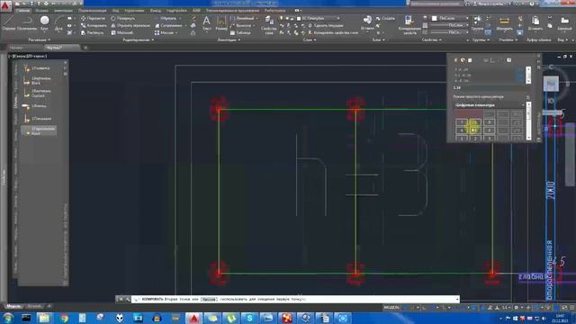Open Layer Properties (Свойства слоя)
The width and height of the screenshot is (576, 324).
[269, 24]
